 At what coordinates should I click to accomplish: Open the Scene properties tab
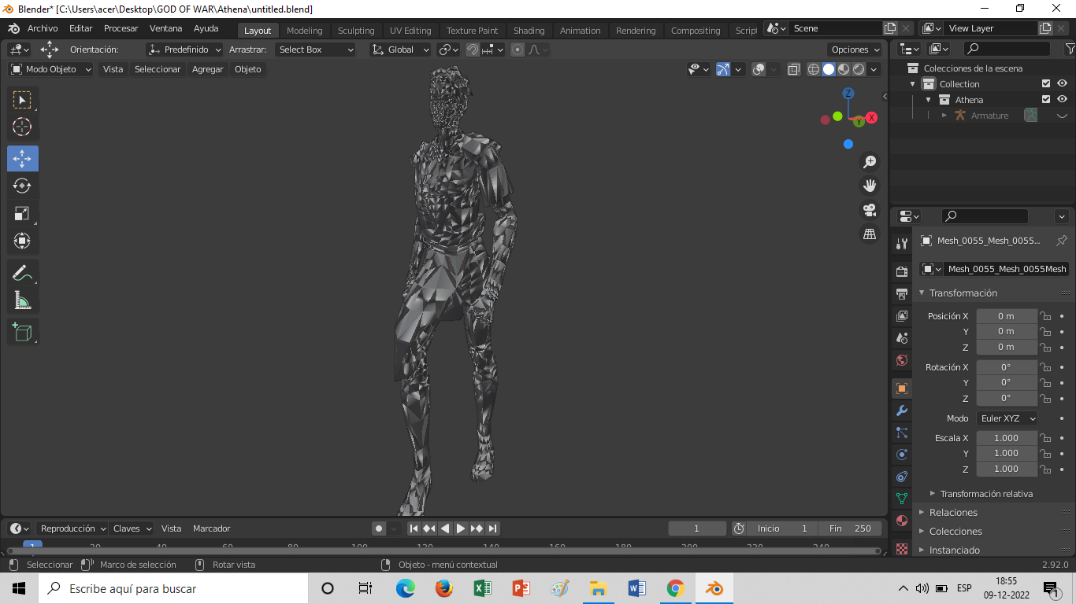pos(902,337)
